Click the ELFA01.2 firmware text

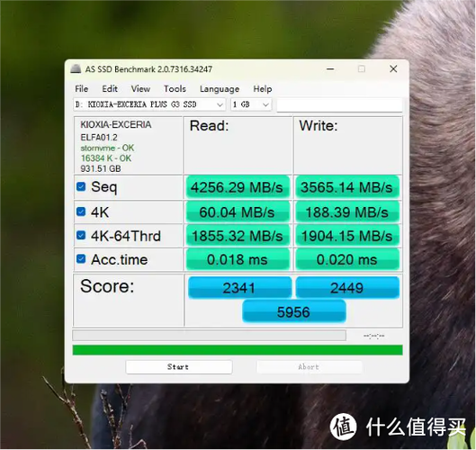99,137
